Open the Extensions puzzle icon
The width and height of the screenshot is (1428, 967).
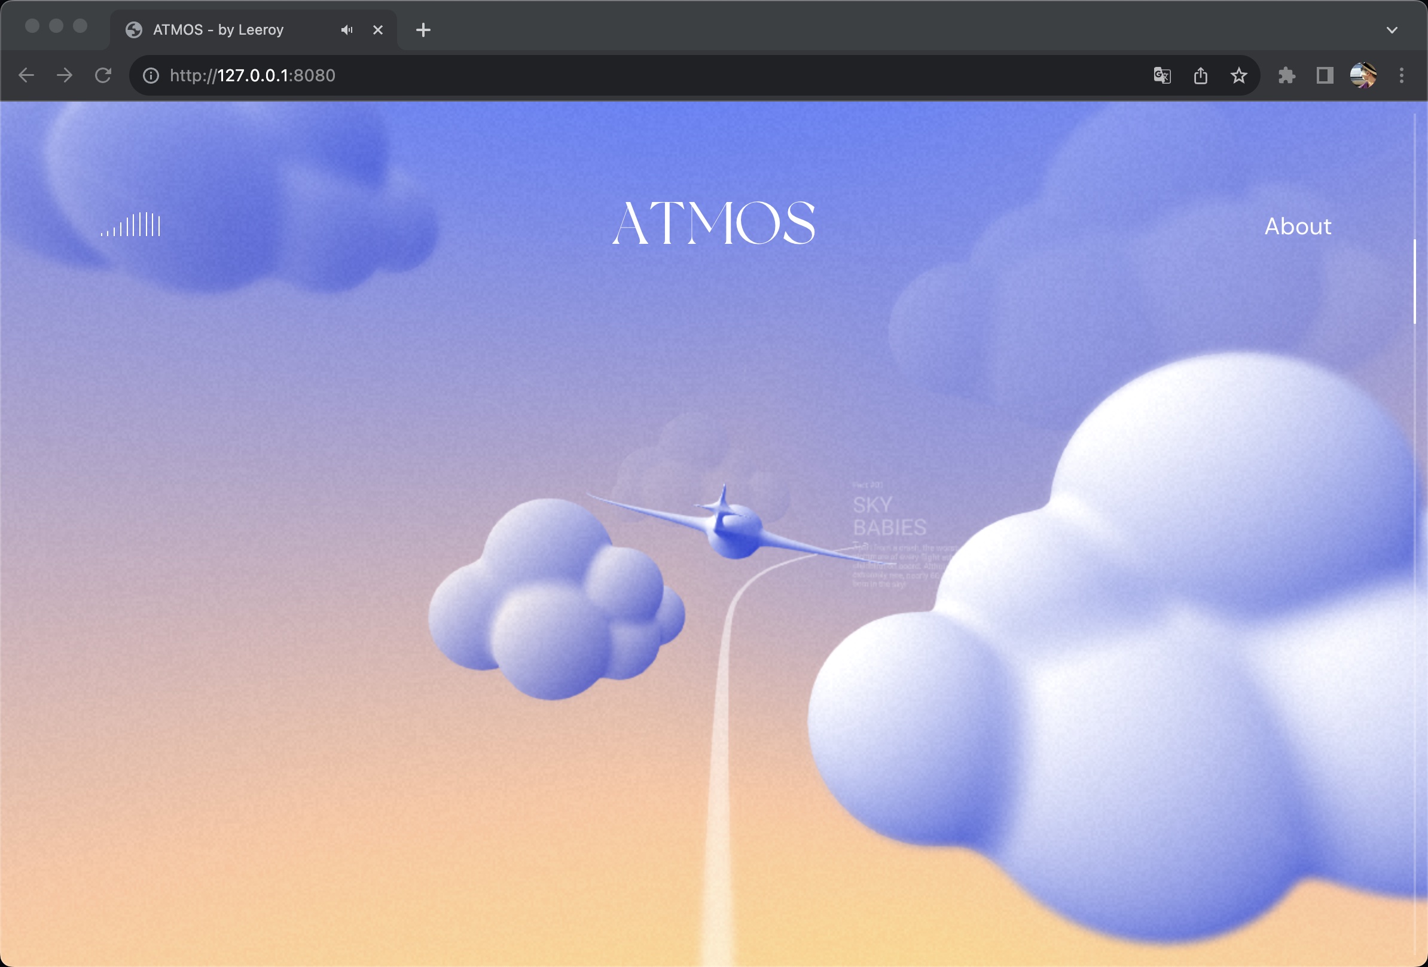(x=1286, y=75)
